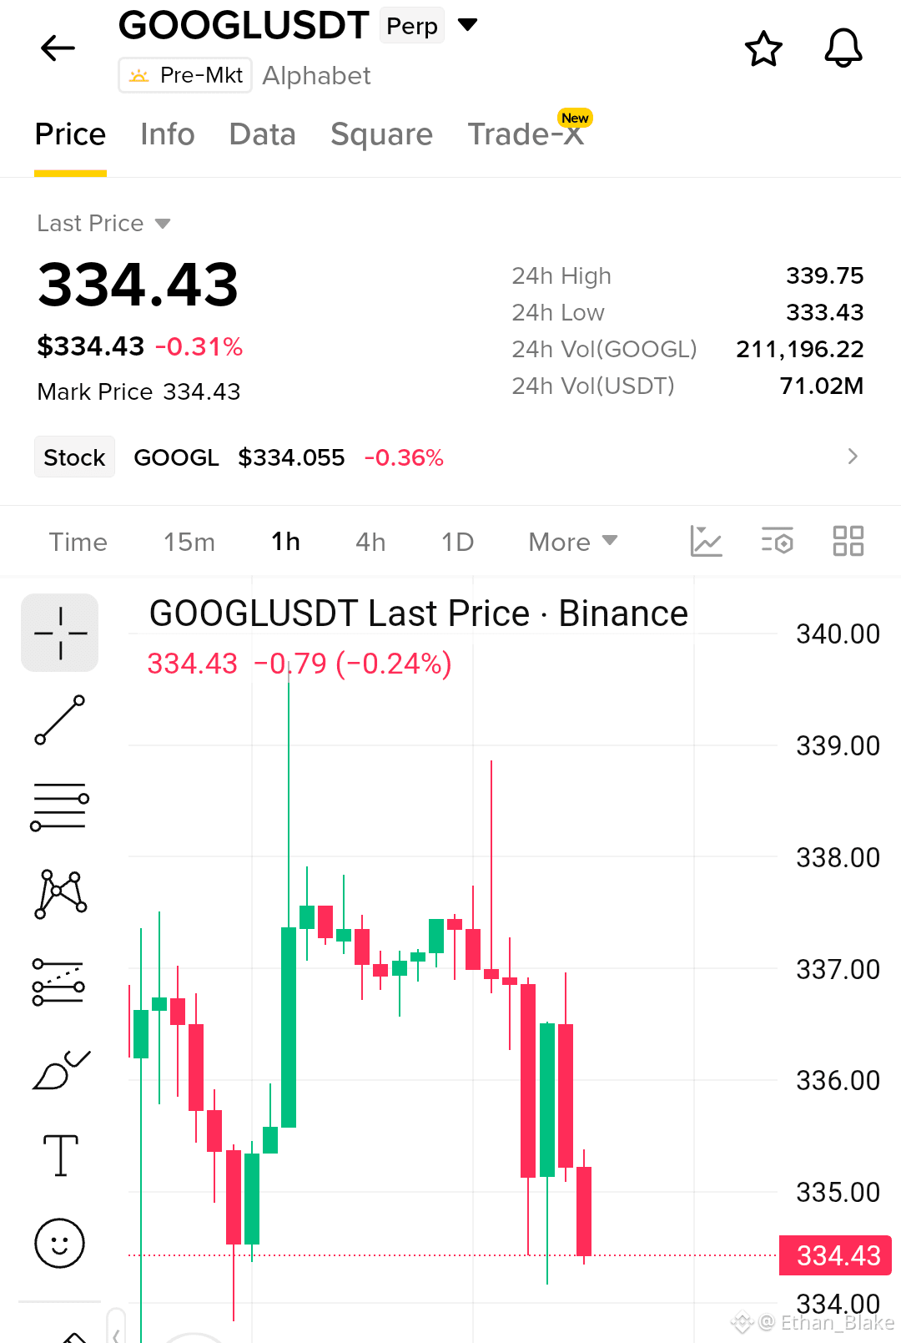Select the crosshair cursor tool

[x=60, y=633]
